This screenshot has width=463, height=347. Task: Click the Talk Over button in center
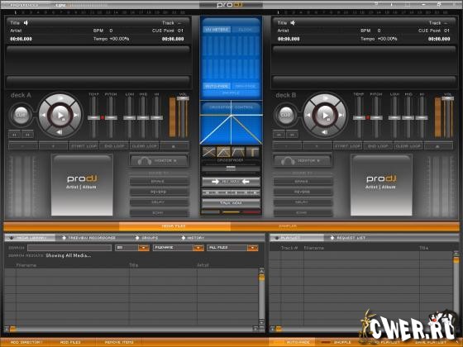coord(231,203)
